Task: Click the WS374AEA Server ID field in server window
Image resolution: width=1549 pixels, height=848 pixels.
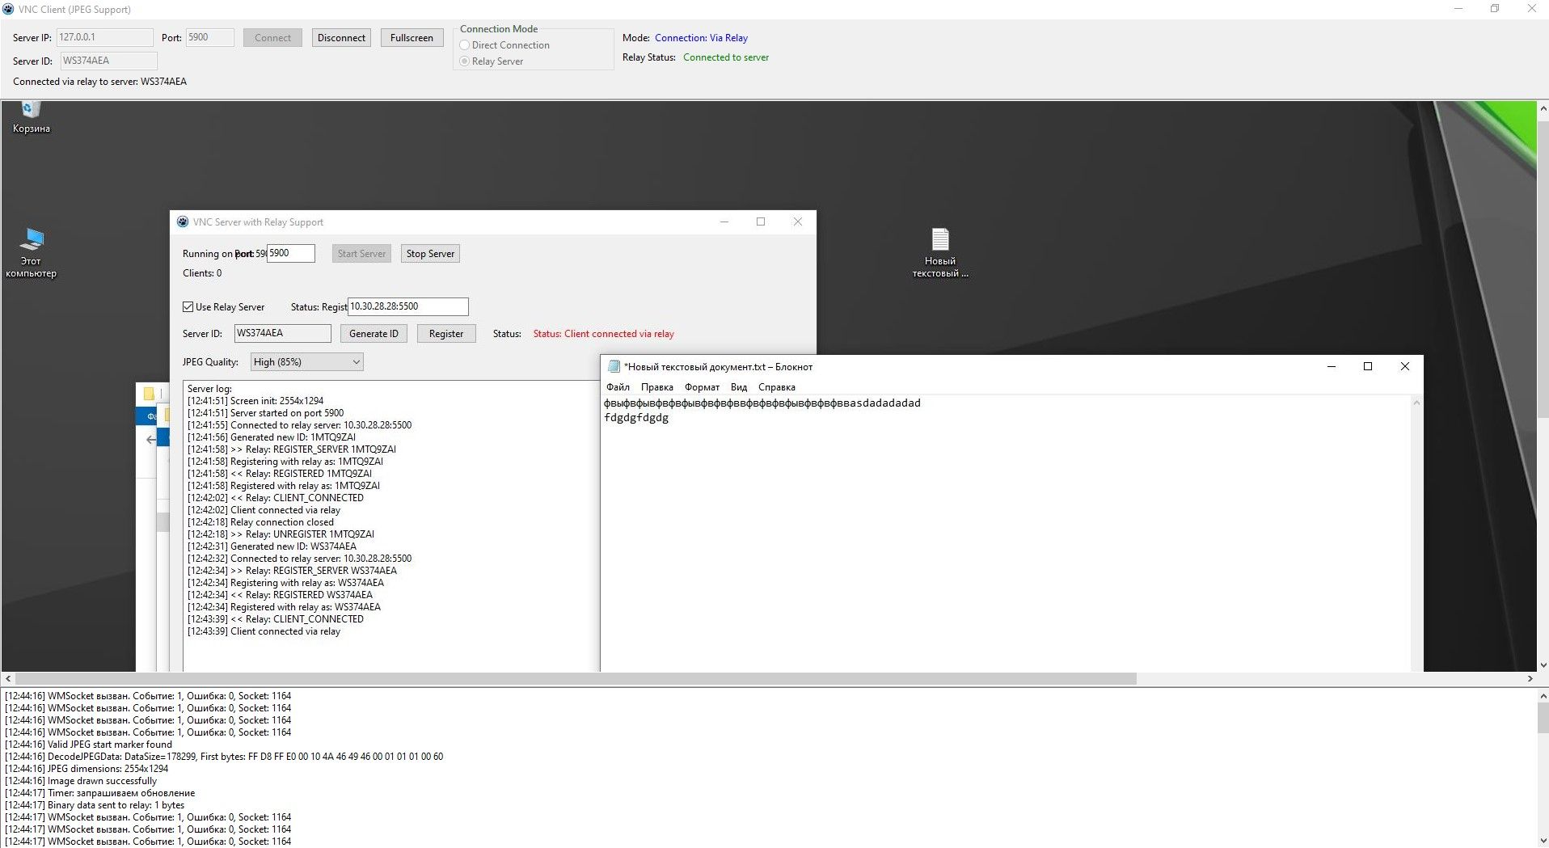Action: tap(283, 333)
